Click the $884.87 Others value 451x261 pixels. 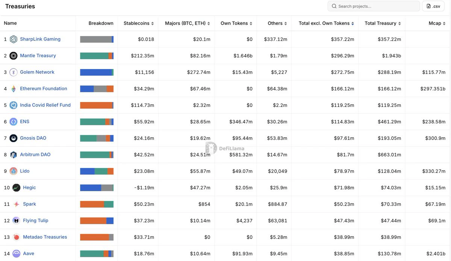click(277, 204)
